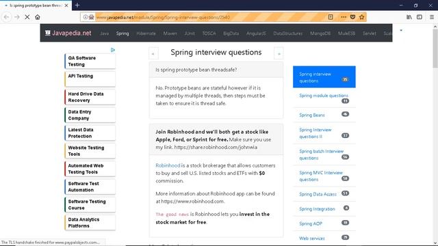Image resolution: width=438 pixels, height=246 pixels.
Task: Open the BigData nav item
Action: tap(231, 33)
